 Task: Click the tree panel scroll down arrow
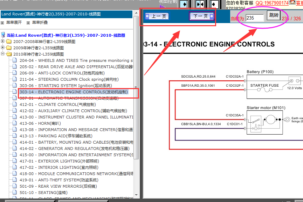(x=136, y=195)
